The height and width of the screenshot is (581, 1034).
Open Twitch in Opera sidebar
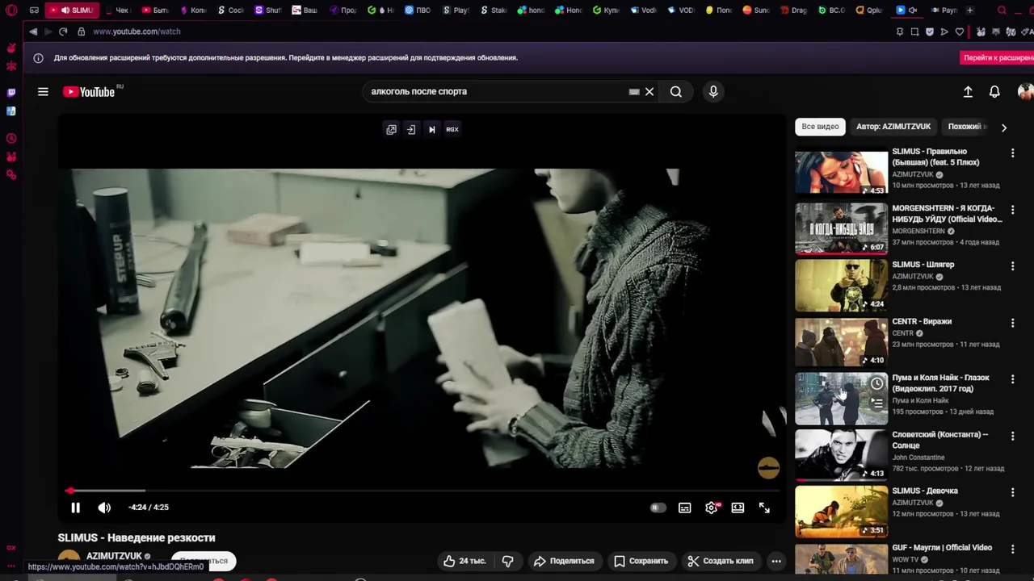coord(11,93)
